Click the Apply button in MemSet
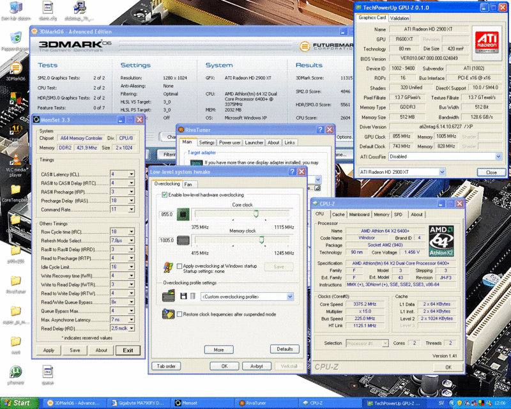Screen dimensions: 511x409 click(49, 350)
